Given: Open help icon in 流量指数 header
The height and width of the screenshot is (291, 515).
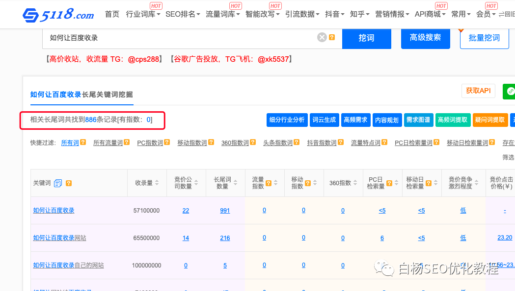Looking at the screenshot, I should coord(269,183).
